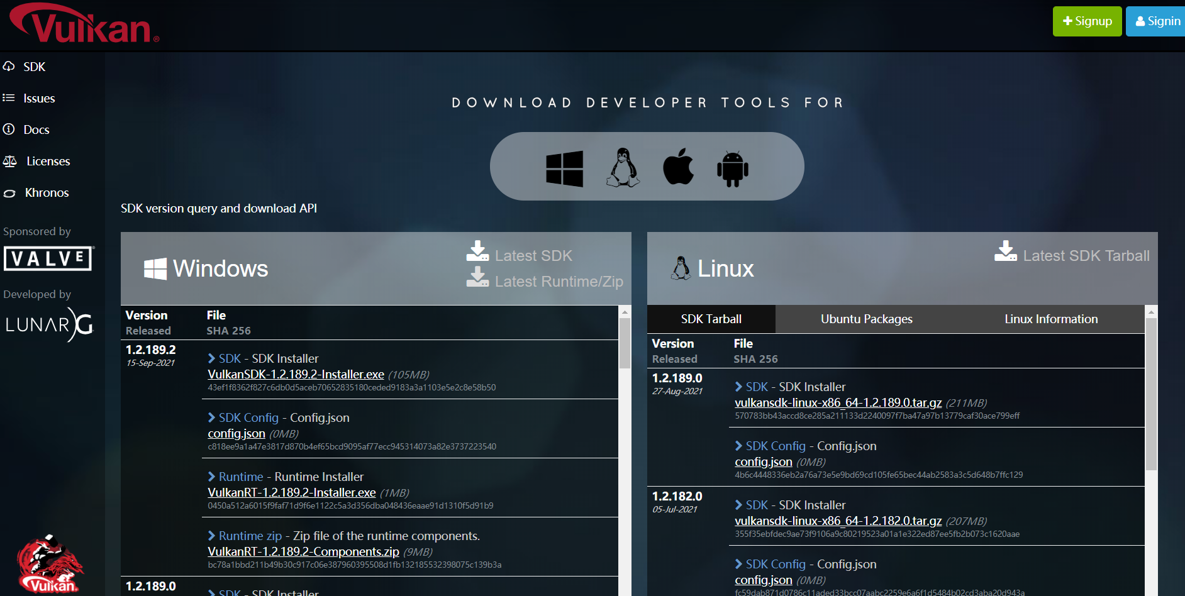The image size is (1185, 596).
Task: Download the Latest SDK Tarball for Linux
Action: pyautogui.click(x=1086, y=256)
